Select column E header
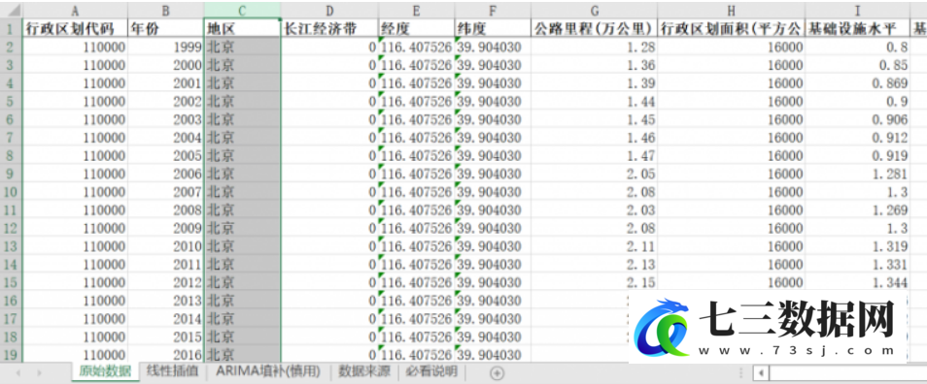This screenshot has width=927, height=384. [x=416, y=10]
